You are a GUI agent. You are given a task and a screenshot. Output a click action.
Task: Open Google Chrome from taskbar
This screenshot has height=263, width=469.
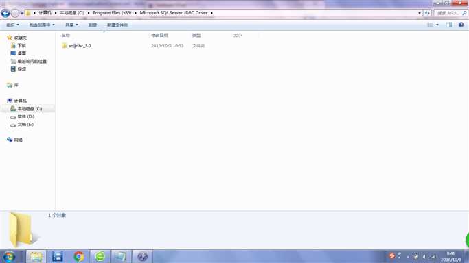tap(79, 256)
